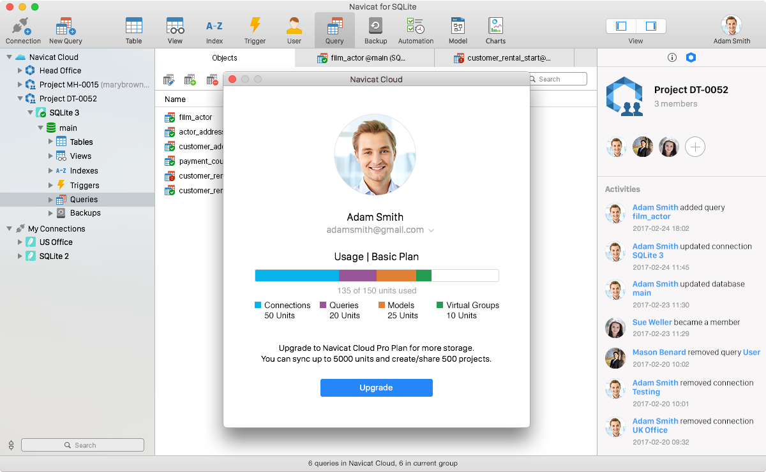Focus the objects Search field

click(558, 79)
